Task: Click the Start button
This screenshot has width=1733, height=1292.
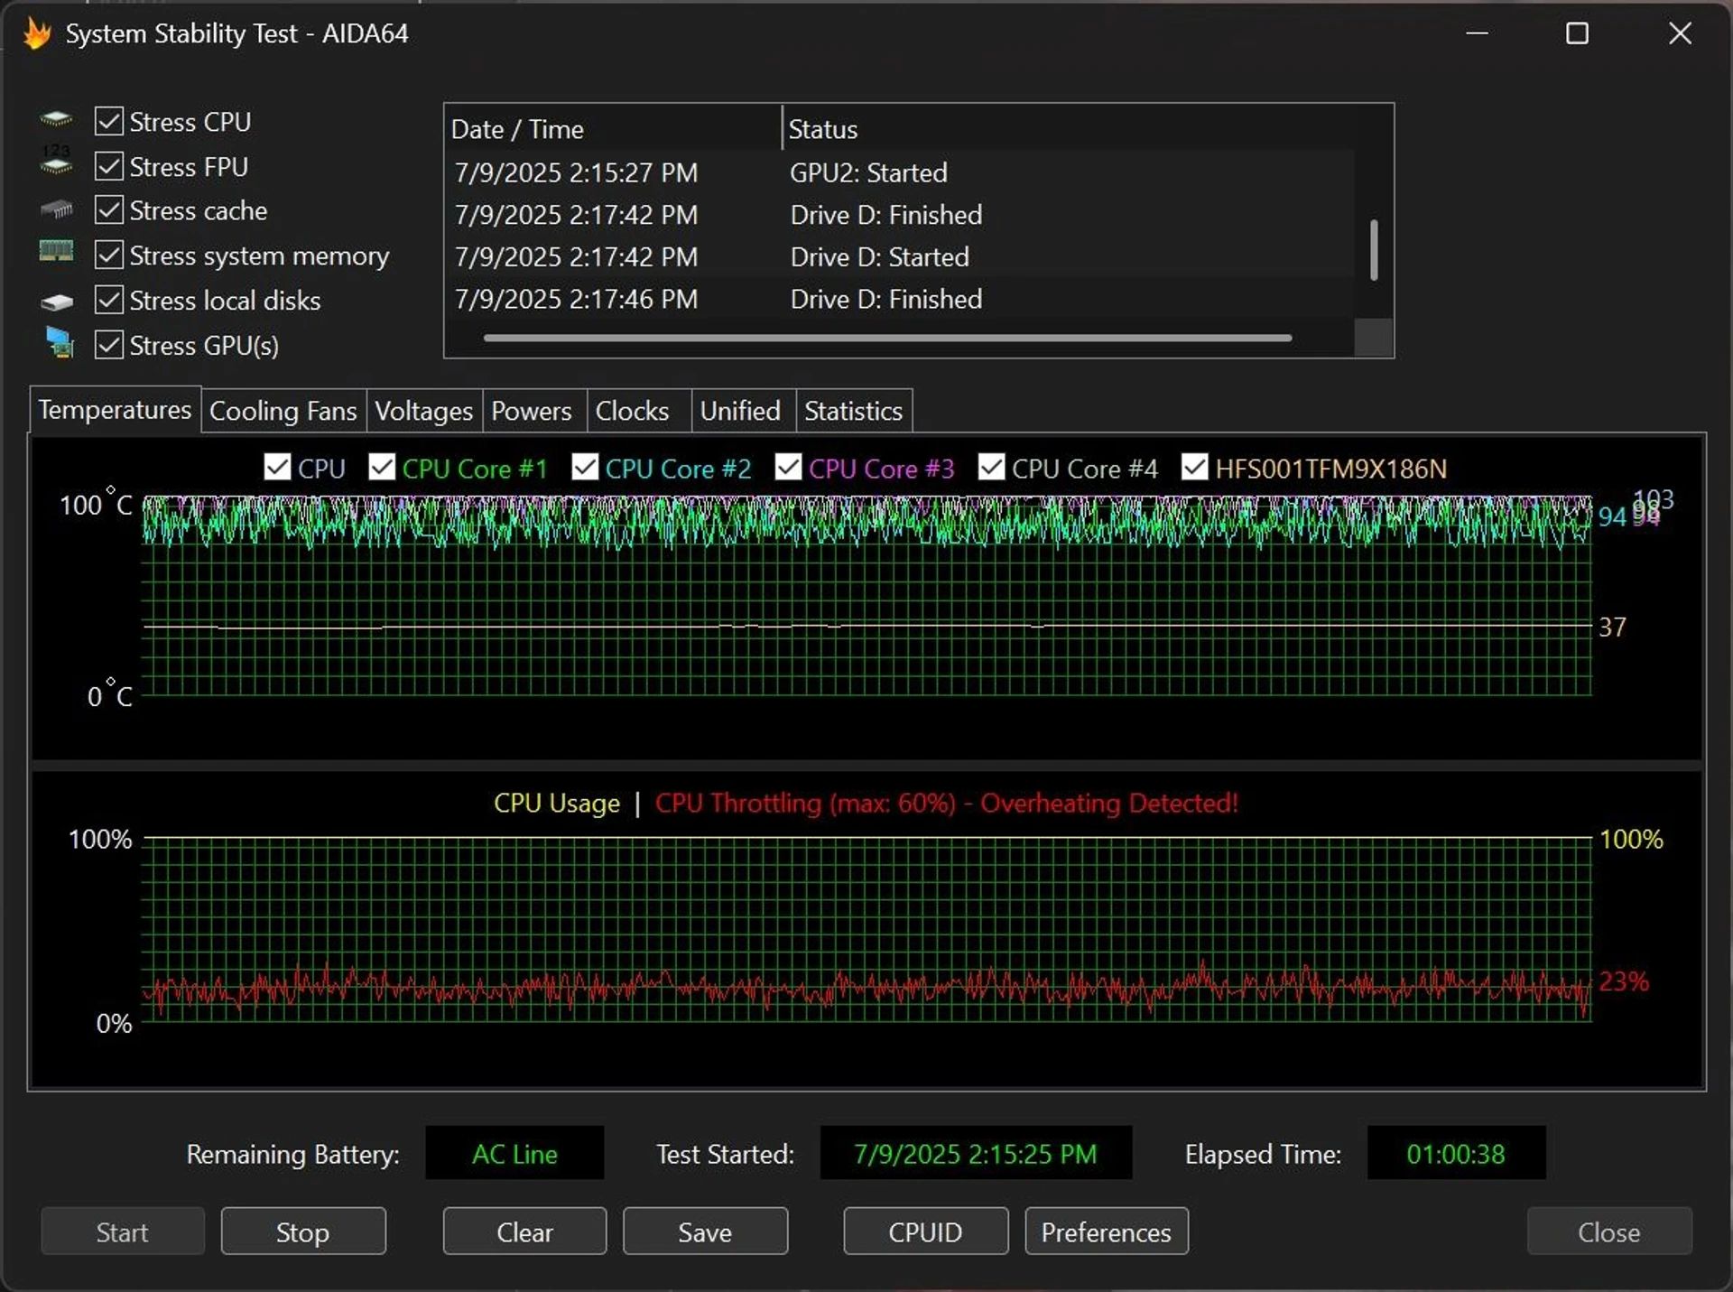Action: [123, 1232]
